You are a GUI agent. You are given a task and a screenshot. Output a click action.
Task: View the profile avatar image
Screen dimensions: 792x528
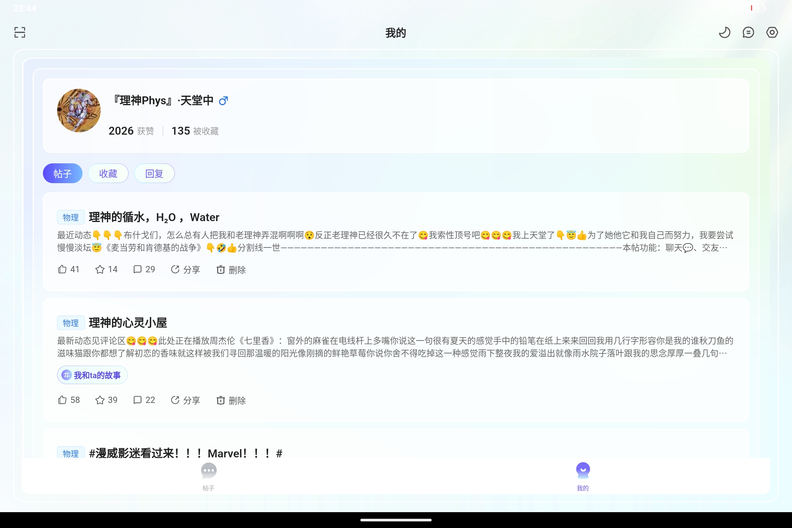pyautogui.click(x=79, y=111)
